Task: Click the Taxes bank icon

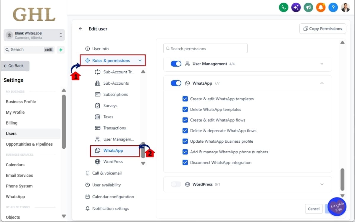Action: pos(98,117)
